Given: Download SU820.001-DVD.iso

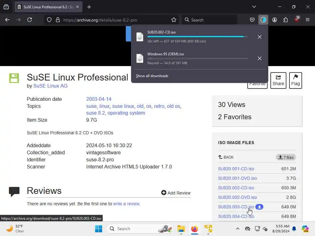Looking at the screenshot, I should [237, 178].
